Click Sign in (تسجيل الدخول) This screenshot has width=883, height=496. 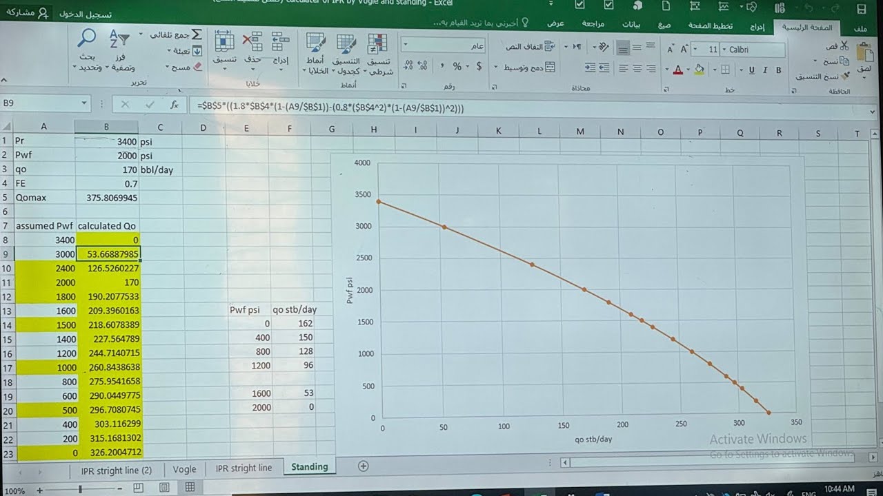86,14
